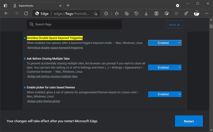Open the tab actions menu icon
The height and width of the screenshot is (132, 213).
click(5, 5)
